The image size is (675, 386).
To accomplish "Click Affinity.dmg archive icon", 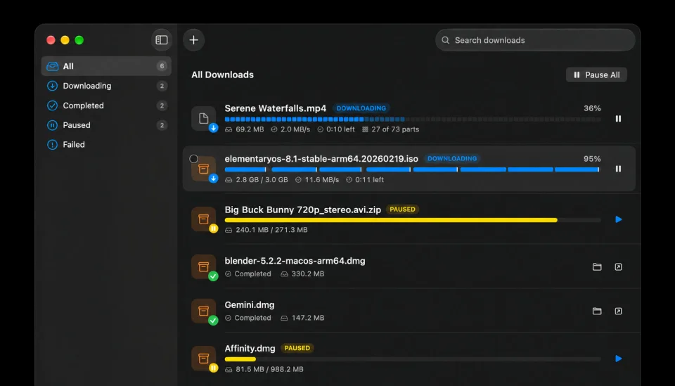I will coord(204,358).
